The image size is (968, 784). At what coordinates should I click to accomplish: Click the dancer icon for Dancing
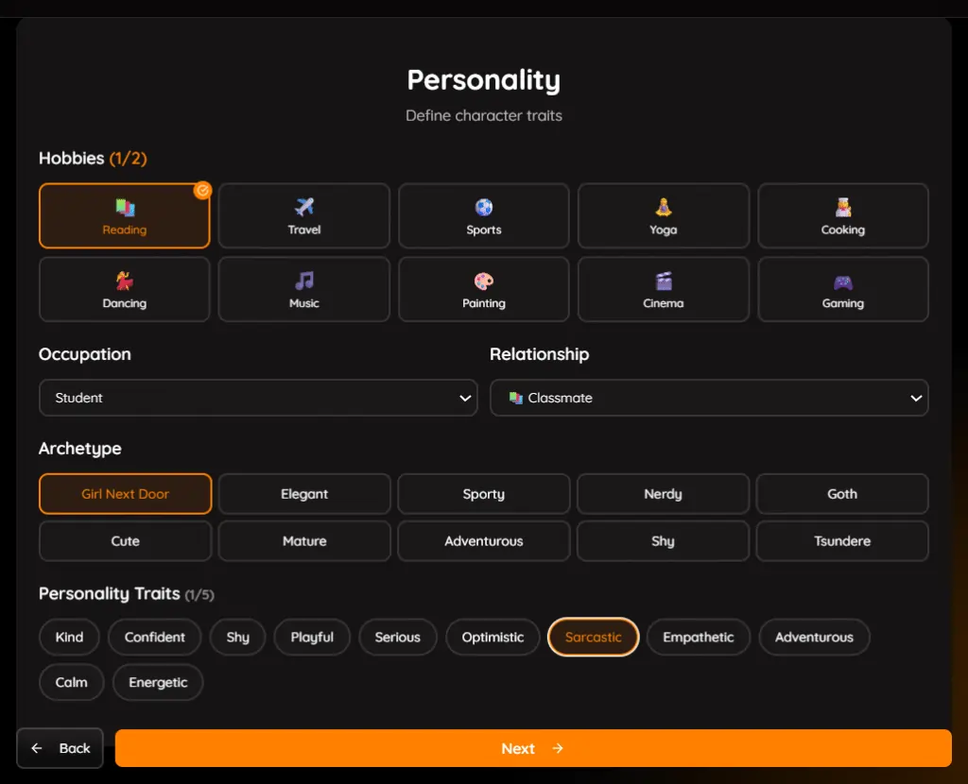click(125, 281)
